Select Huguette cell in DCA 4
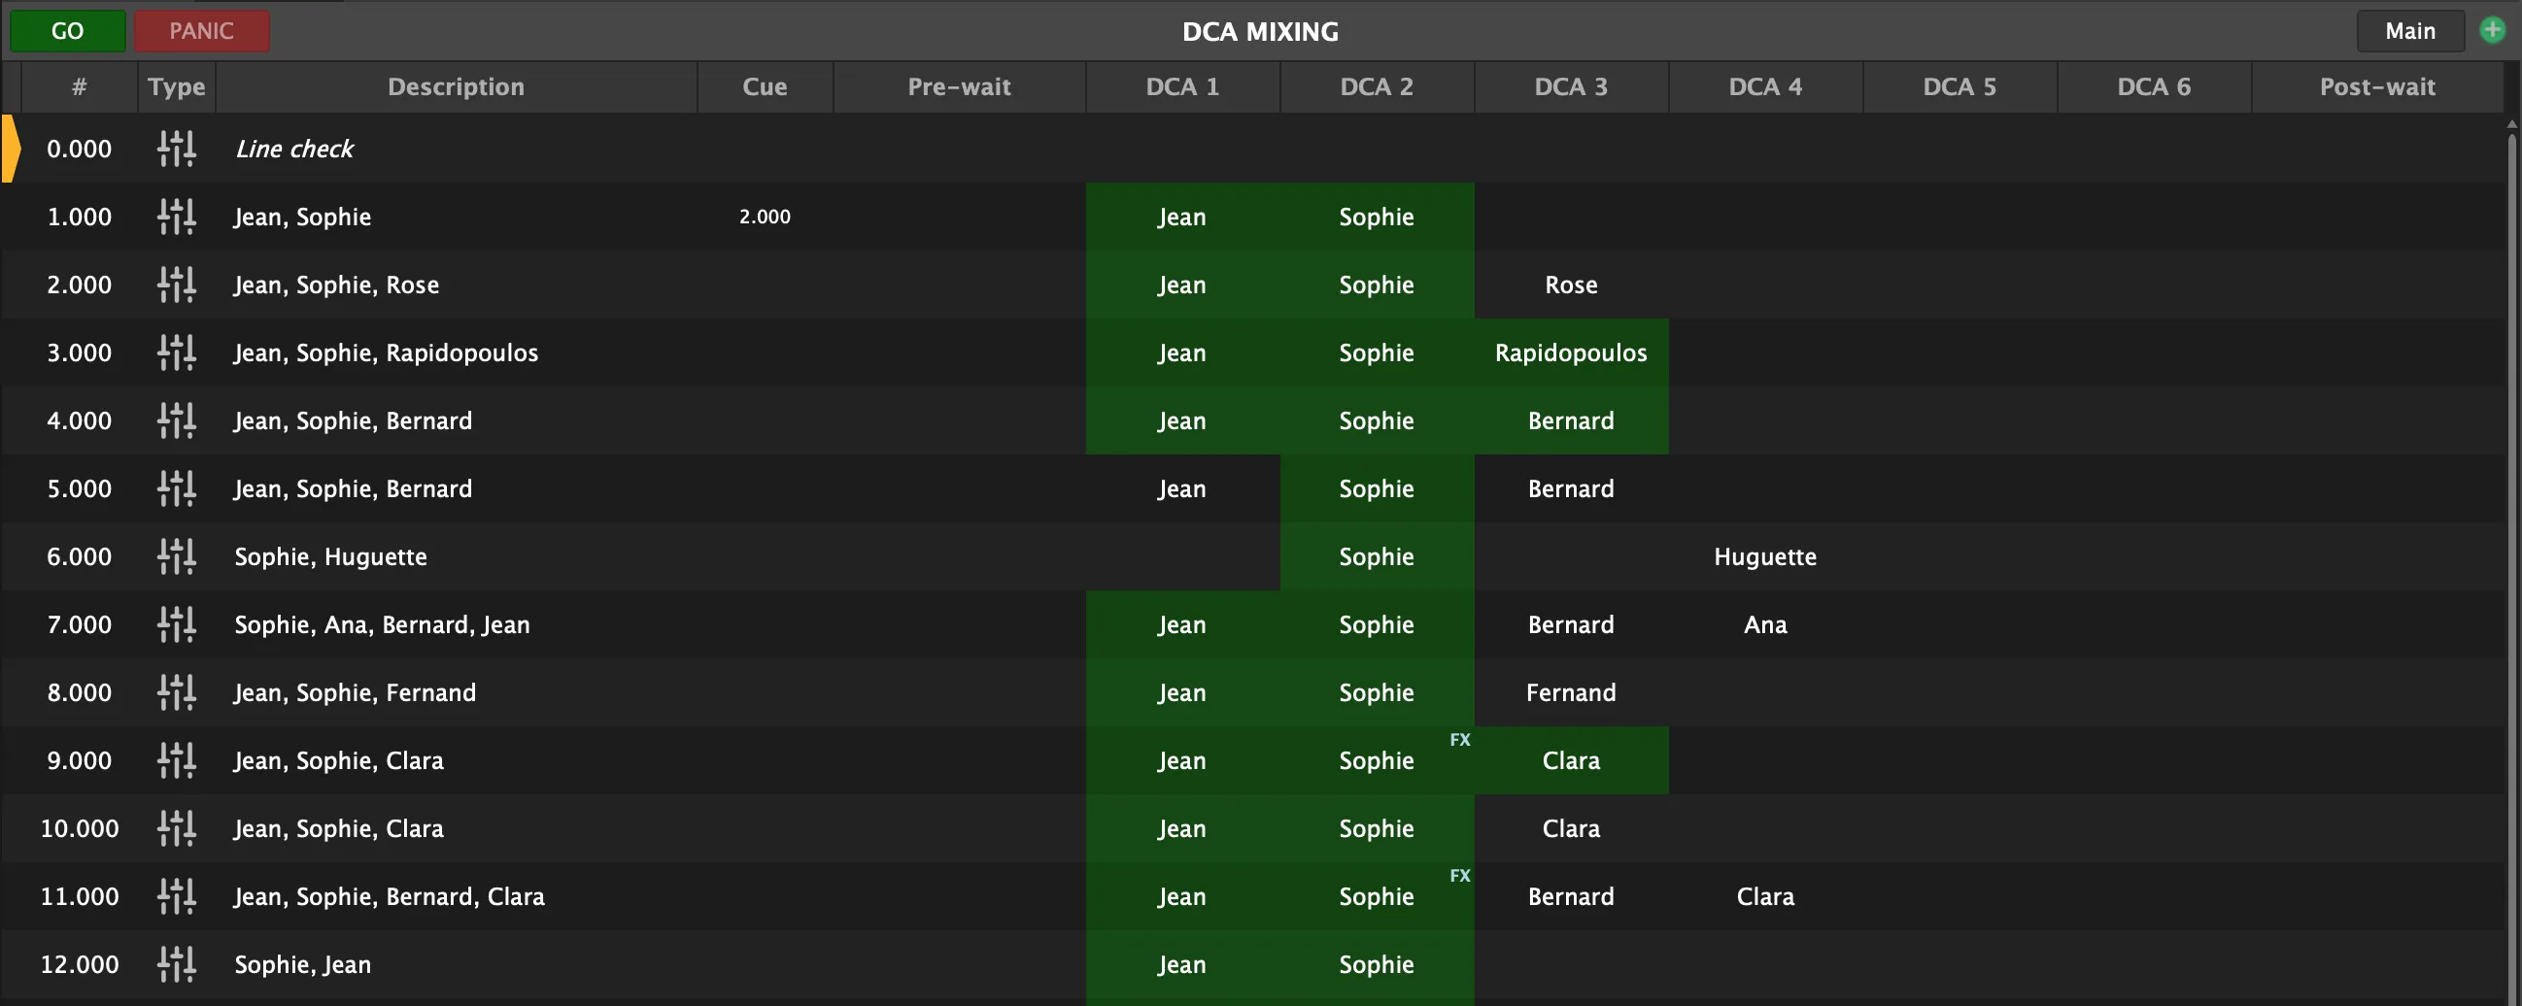The width and height of the screenshot is (2522, 1006). [x=1764, y=556]
